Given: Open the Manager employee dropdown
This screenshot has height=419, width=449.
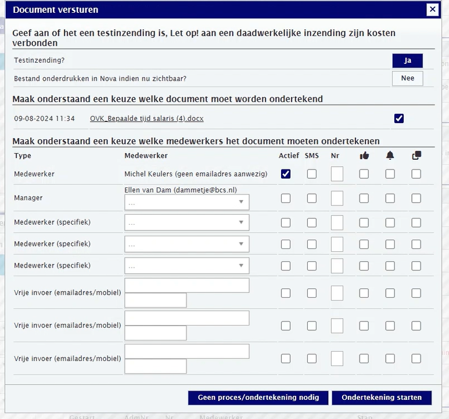Looking at the screenshot, I should click(x=186, y=202).
